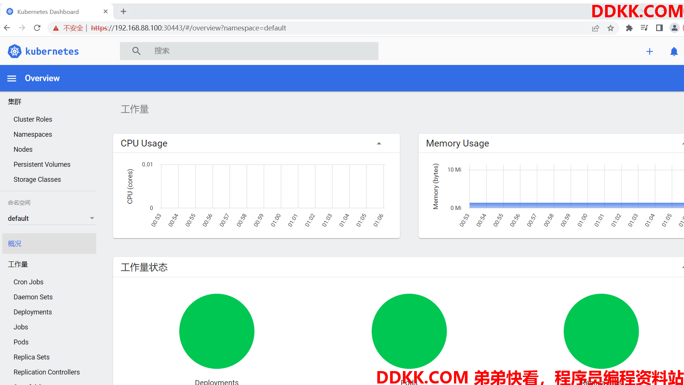Click the blue Memory Usage chart area
This screenshot has height=385, width=684.
577,205
